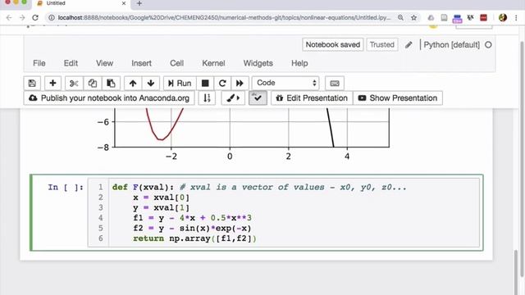This screenshot has width=525, height=295.
Task: Click Show Presentation button
Action: pos(398,98)
